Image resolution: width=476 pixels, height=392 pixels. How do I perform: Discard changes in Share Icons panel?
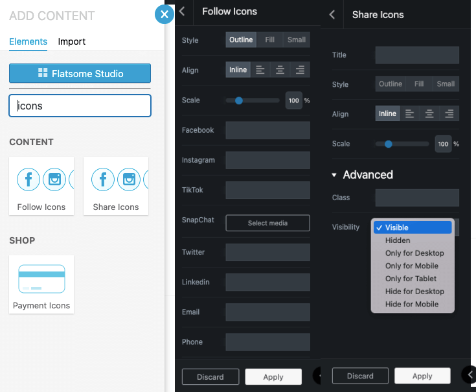click(x=360, y=376)
